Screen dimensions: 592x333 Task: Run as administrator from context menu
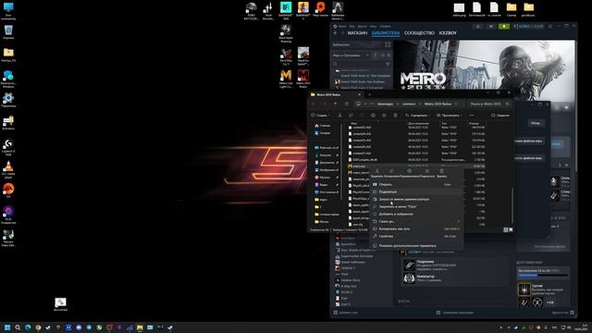[x=416, y=200]
